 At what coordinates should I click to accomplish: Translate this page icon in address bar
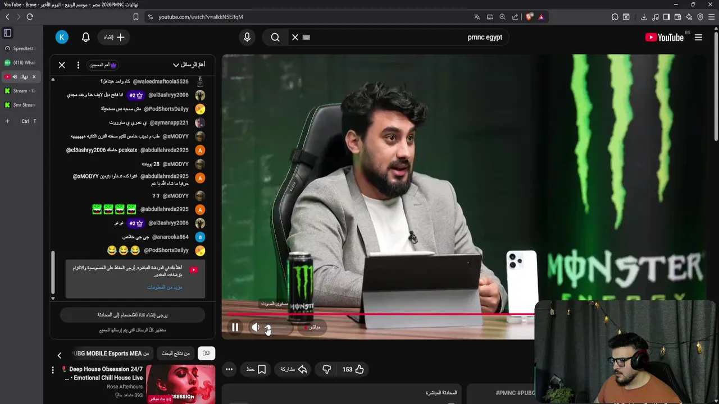pos(477,17)
